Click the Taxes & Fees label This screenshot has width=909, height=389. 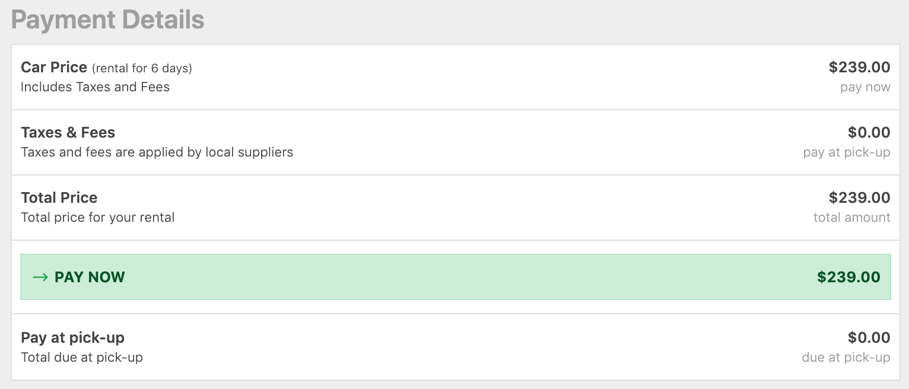click(x=68, y=132)
